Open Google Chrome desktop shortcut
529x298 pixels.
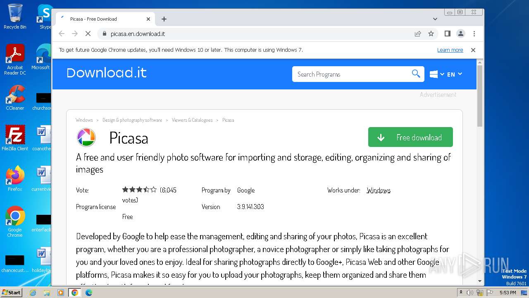15,221
